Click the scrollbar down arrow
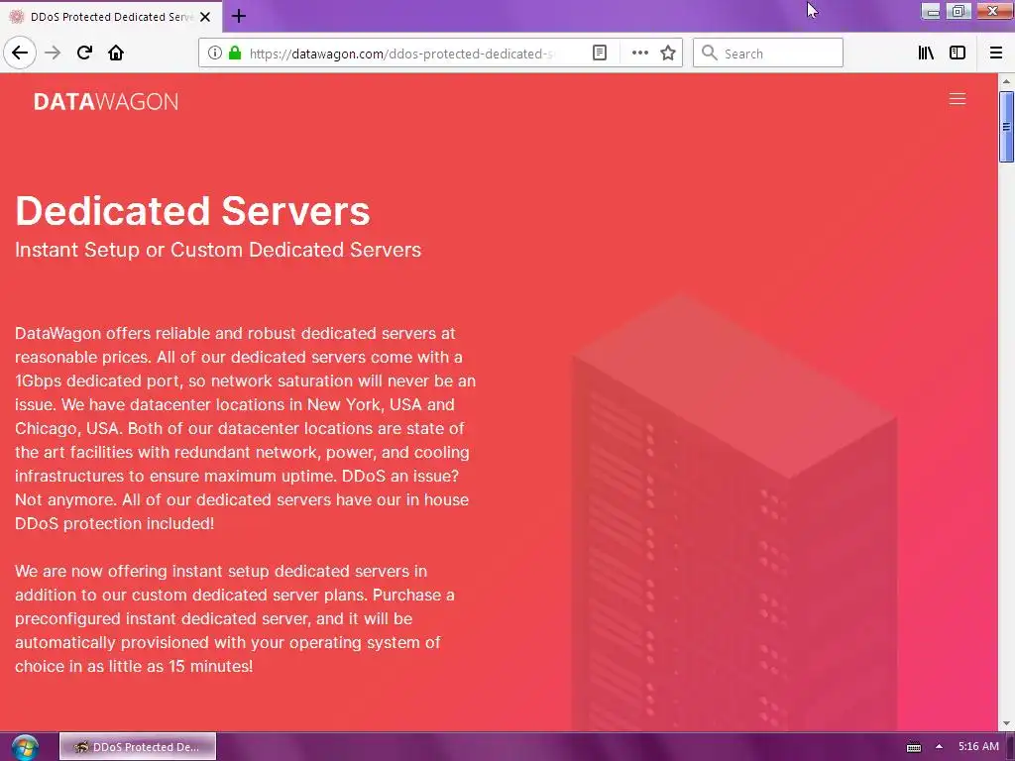 point(1006,723)
